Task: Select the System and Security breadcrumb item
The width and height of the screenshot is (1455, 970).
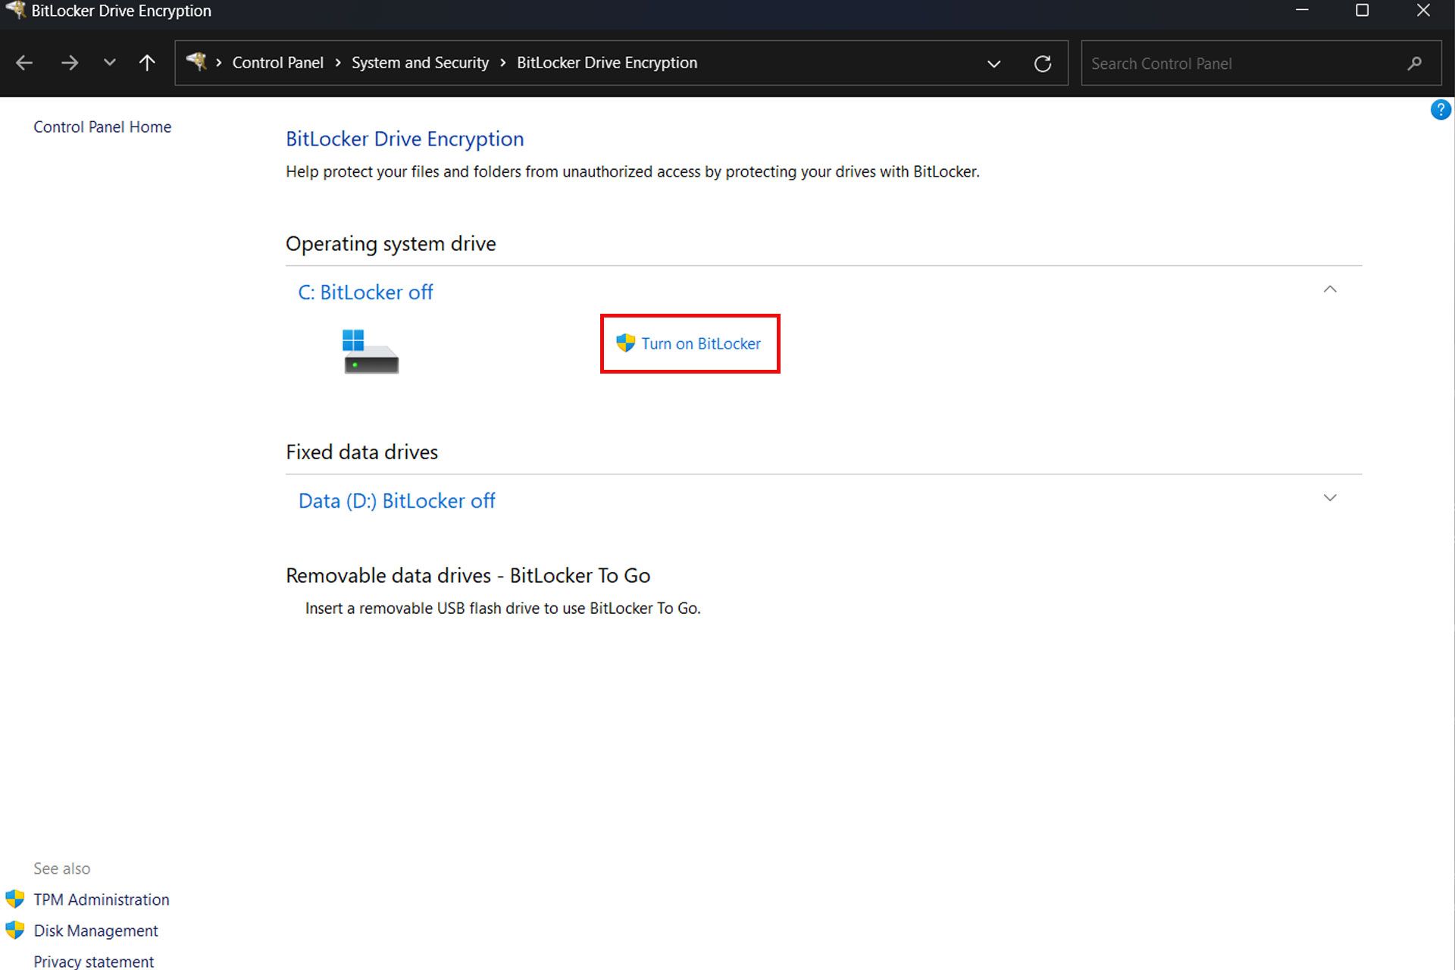Action: (419, 63)
